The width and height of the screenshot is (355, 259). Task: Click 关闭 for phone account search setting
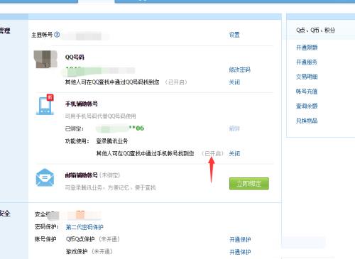(234, 153)
